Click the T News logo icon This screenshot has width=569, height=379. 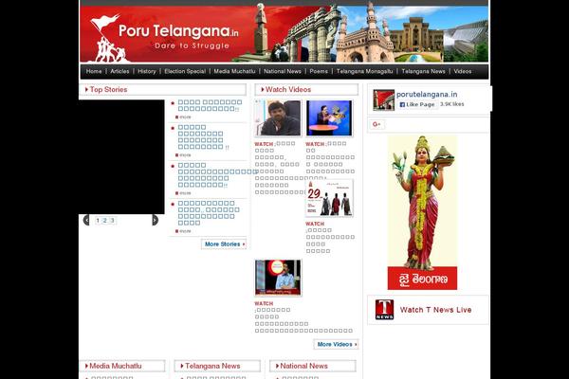(x=384, y=310)
